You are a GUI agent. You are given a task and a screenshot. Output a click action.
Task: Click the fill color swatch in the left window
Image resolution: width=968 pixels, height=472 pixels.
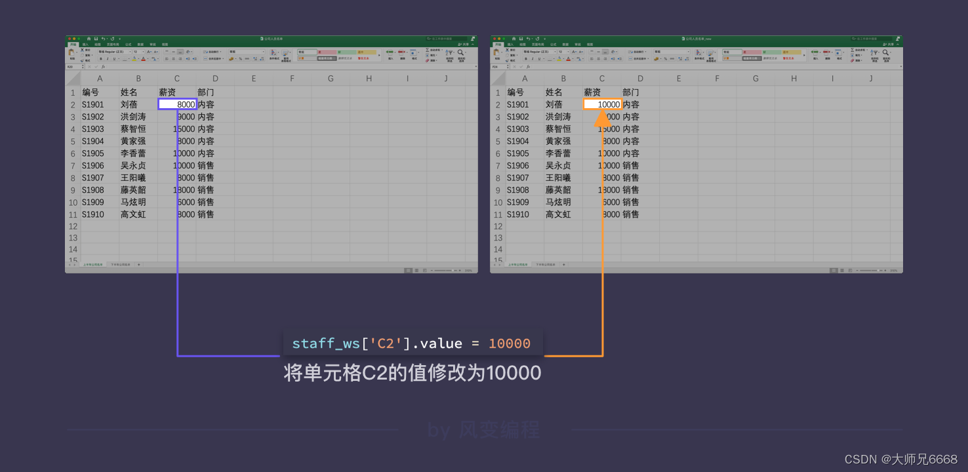click(134, 58)
